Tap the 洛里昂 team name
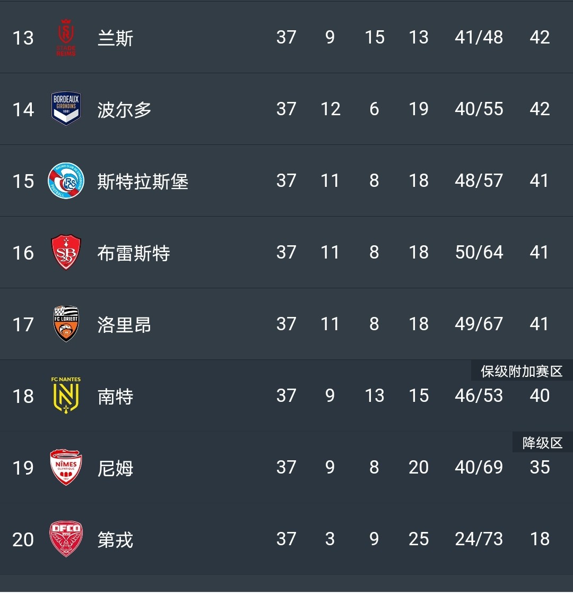Screen dimensions: 573x593 tap(124, 325)
